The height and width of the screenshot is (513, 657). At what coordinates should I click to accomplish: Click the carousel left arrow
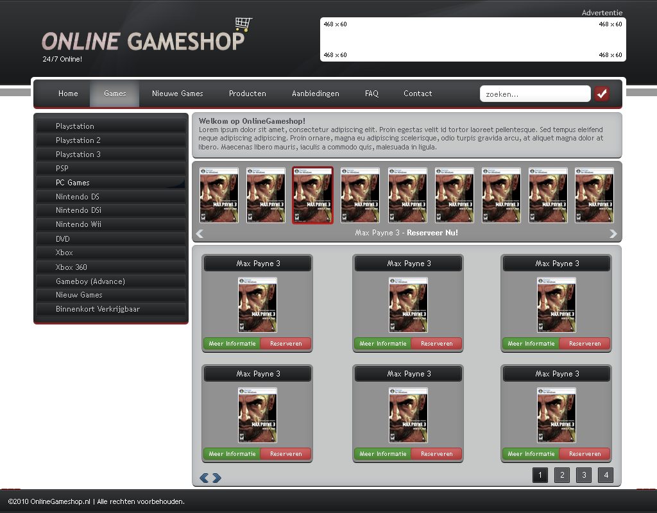(200, 233)
